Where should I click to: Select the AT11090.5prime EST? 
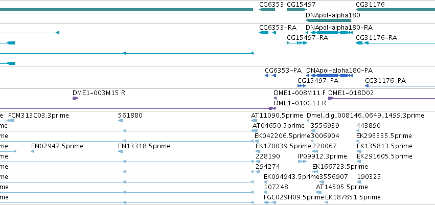click(x=255, y=121)
